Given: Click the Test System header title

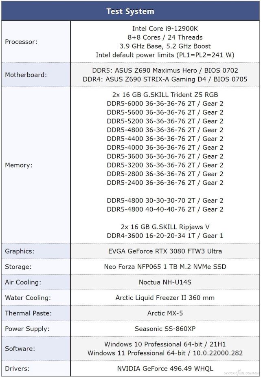Looking at the screenshot, I should click(x=130, y=11).
